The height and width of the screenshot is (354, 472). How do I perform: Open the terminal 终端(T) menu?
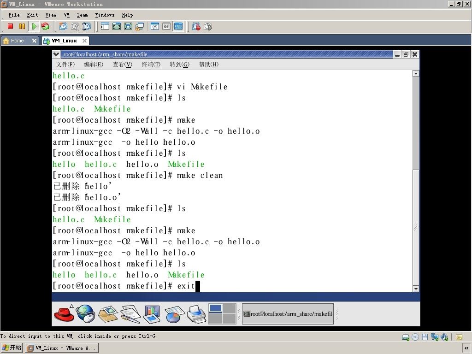click(151, 64)
